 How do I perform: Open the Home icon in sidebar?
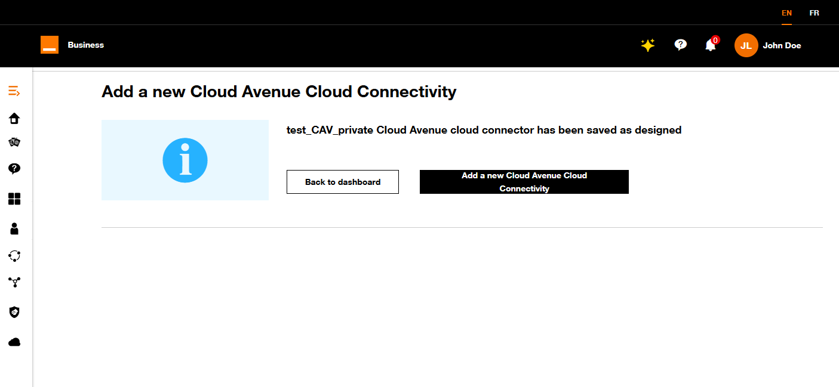[14, 118]
